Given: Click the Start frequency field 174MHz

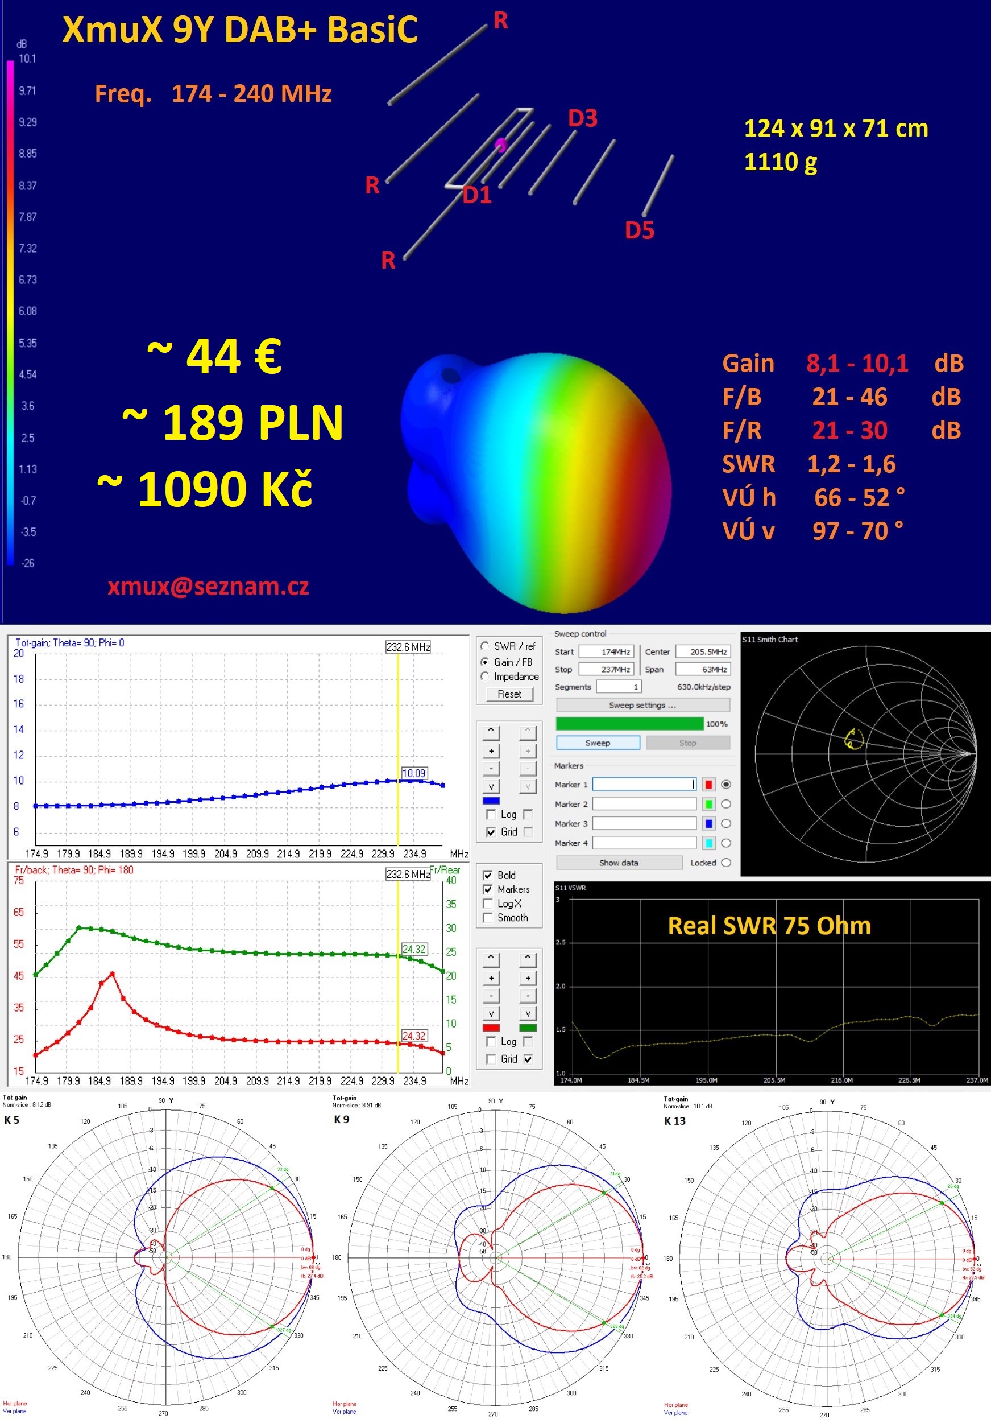Looking at the screenshot, I should pos(606,652).
